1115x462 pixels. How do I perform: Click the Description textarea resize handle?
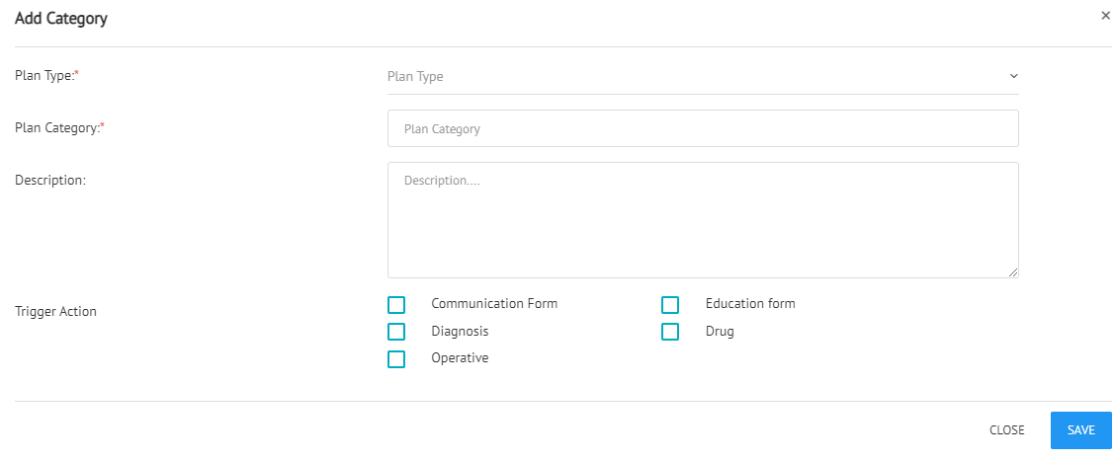coord(1013,272)
